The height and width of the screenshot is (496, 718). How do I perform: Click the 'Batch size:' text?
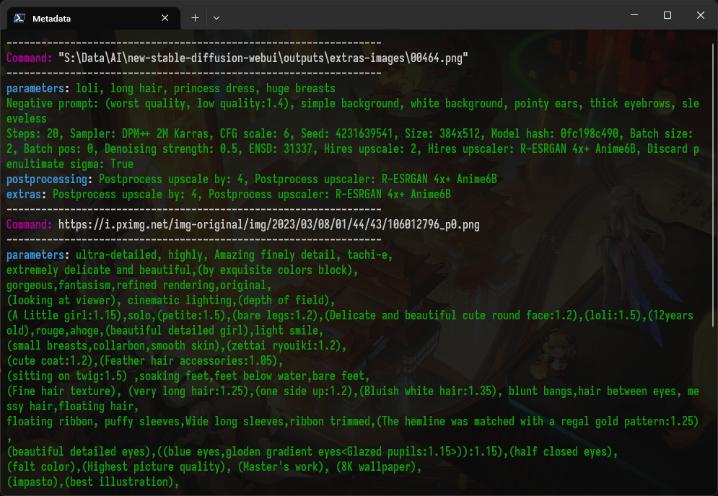(661, 133)
